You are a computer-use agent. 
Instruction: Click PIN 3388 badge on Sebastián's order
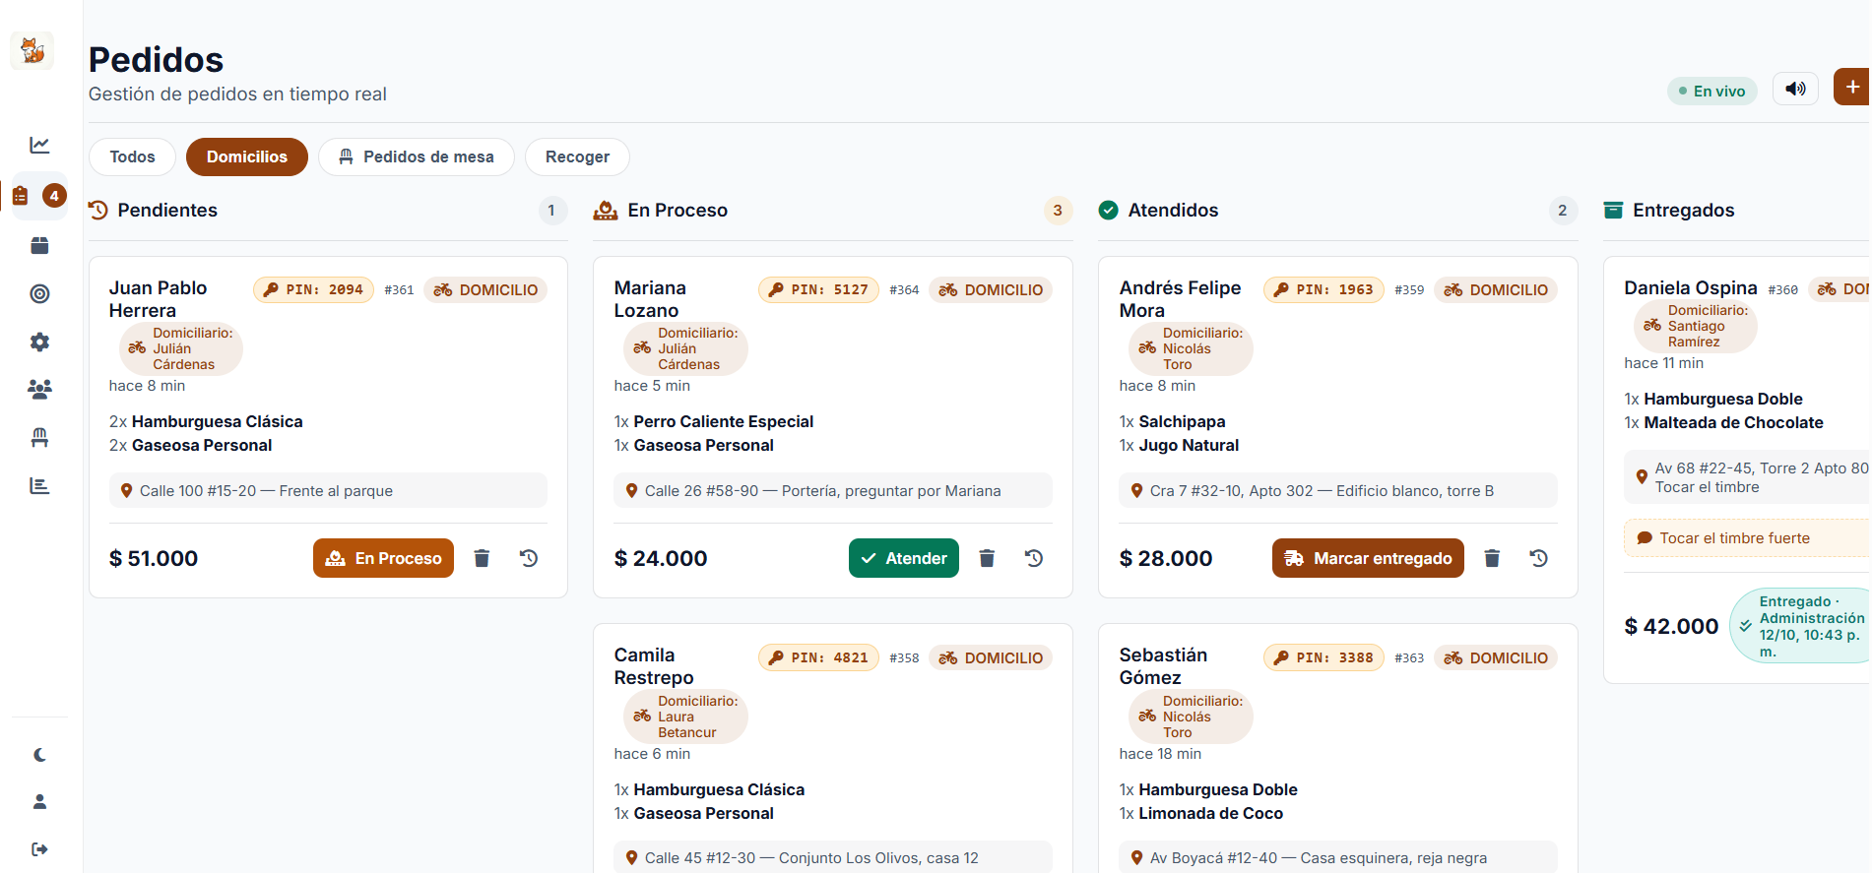(x=1323, y=657)
